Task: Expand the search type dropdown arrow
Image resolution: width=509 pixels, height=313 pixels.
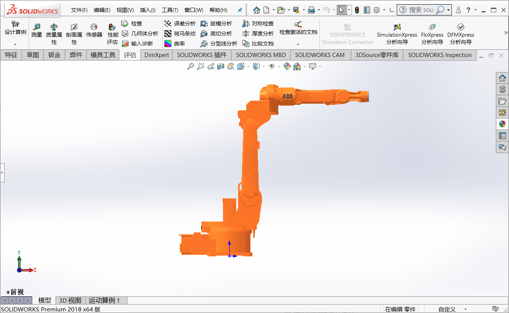Action: coord(449,10)
